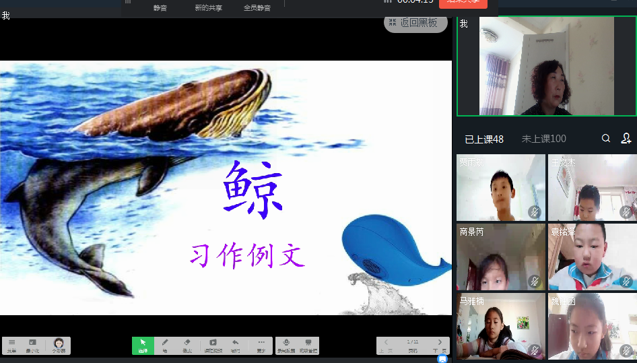Viewport: 637px width, 363px height.
Task: Go to the next slide page arrow
Action: coord(440,342)
